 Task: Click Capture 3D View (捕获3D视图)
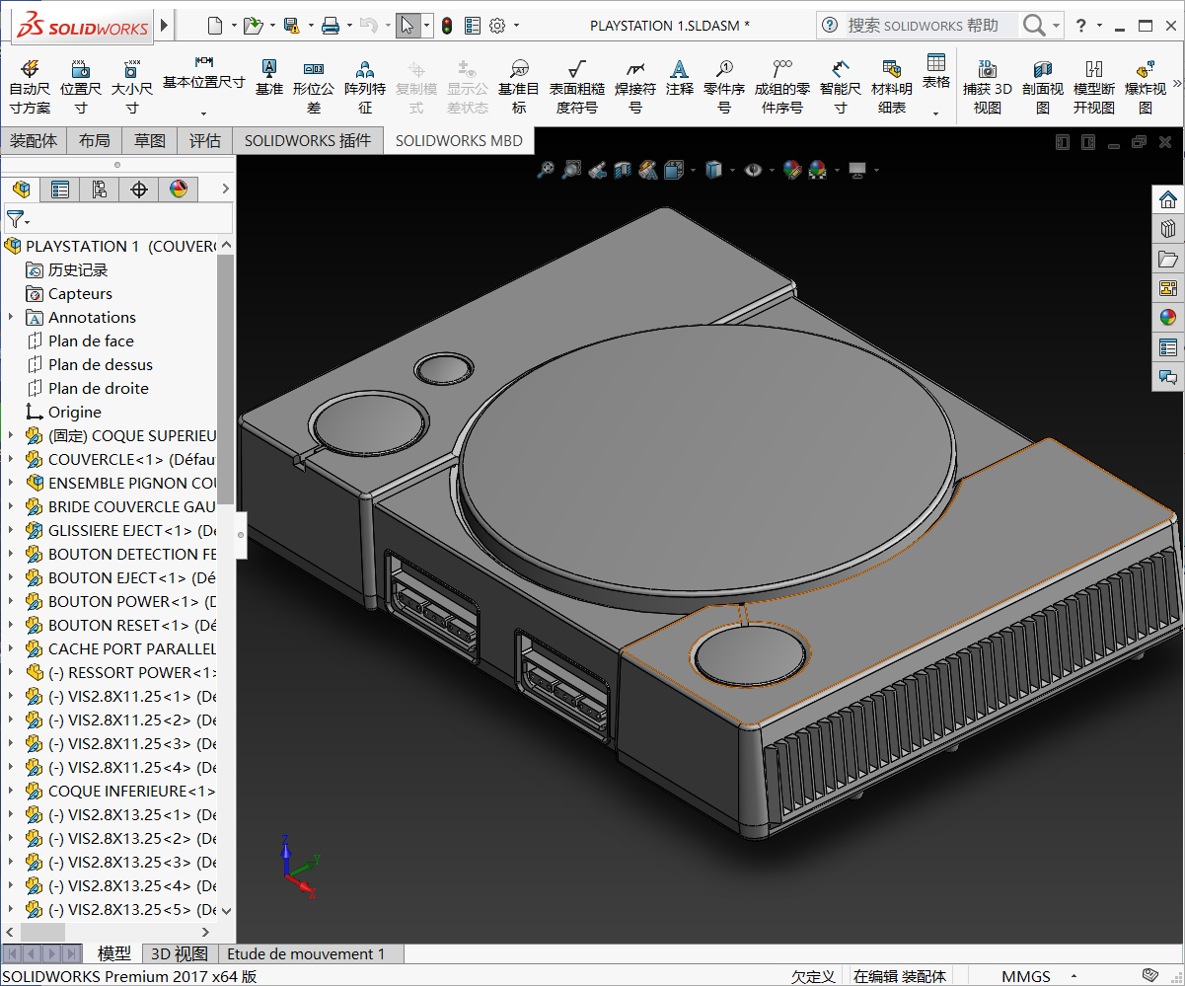click(988, 87)
